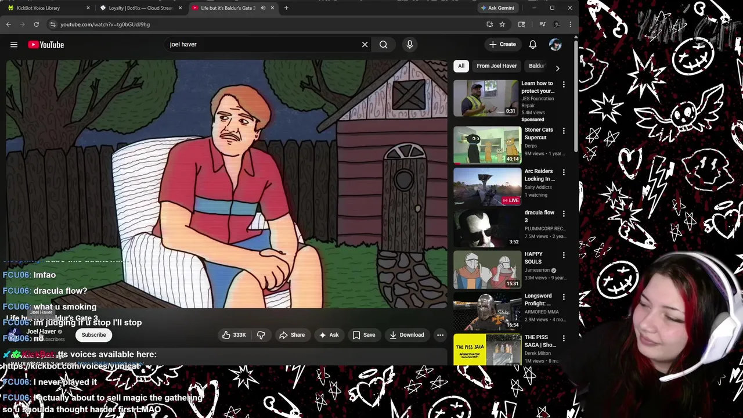Image resolution: width=743 pixels, height=418 pixels.
Task: Open the Chrome profile icon
Action: [x=556, y=24]
